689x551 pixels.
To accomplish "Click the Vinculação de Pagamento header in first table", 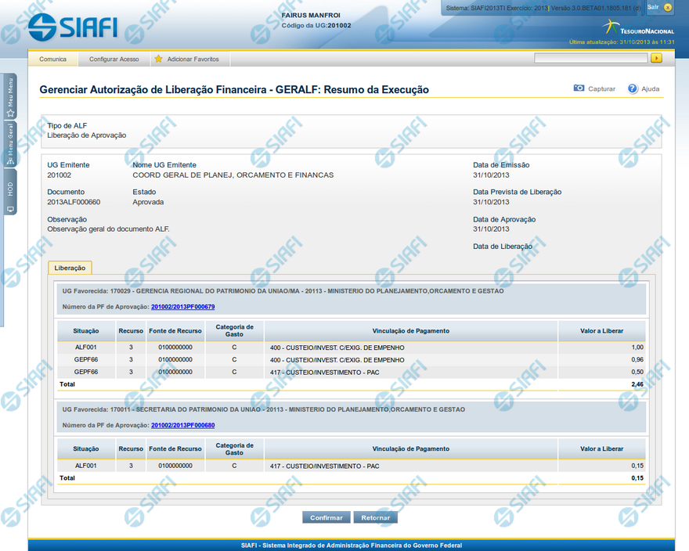I will [x=410, y=330].
